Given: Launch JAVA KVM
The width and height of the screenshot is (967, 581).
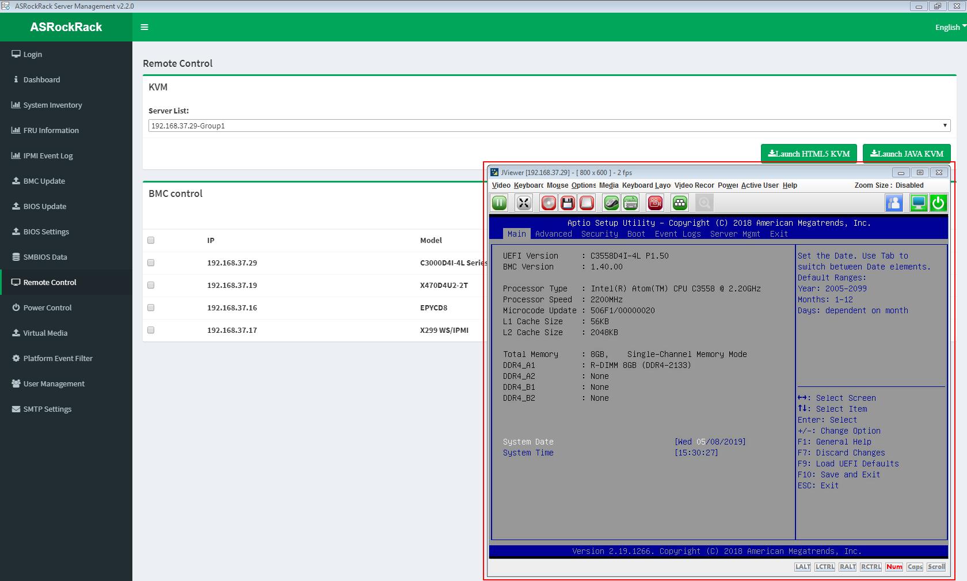Looking at the screenshot, I should click(907, 154).
